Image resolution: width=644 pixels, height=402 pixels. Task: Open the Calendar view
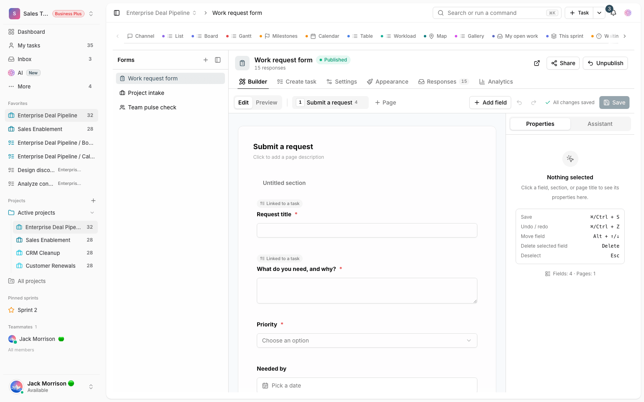[x=325, y=36]
